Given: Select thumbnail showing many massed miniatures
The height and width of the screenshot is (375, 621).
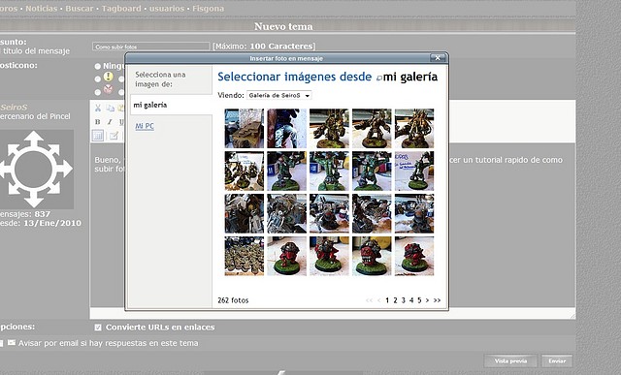Looking at the screenshot, I should tap(244, 256).
